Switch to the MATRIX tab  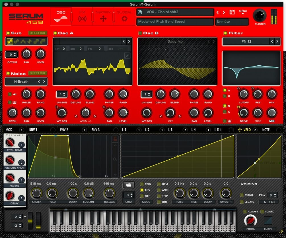(103, 16)
